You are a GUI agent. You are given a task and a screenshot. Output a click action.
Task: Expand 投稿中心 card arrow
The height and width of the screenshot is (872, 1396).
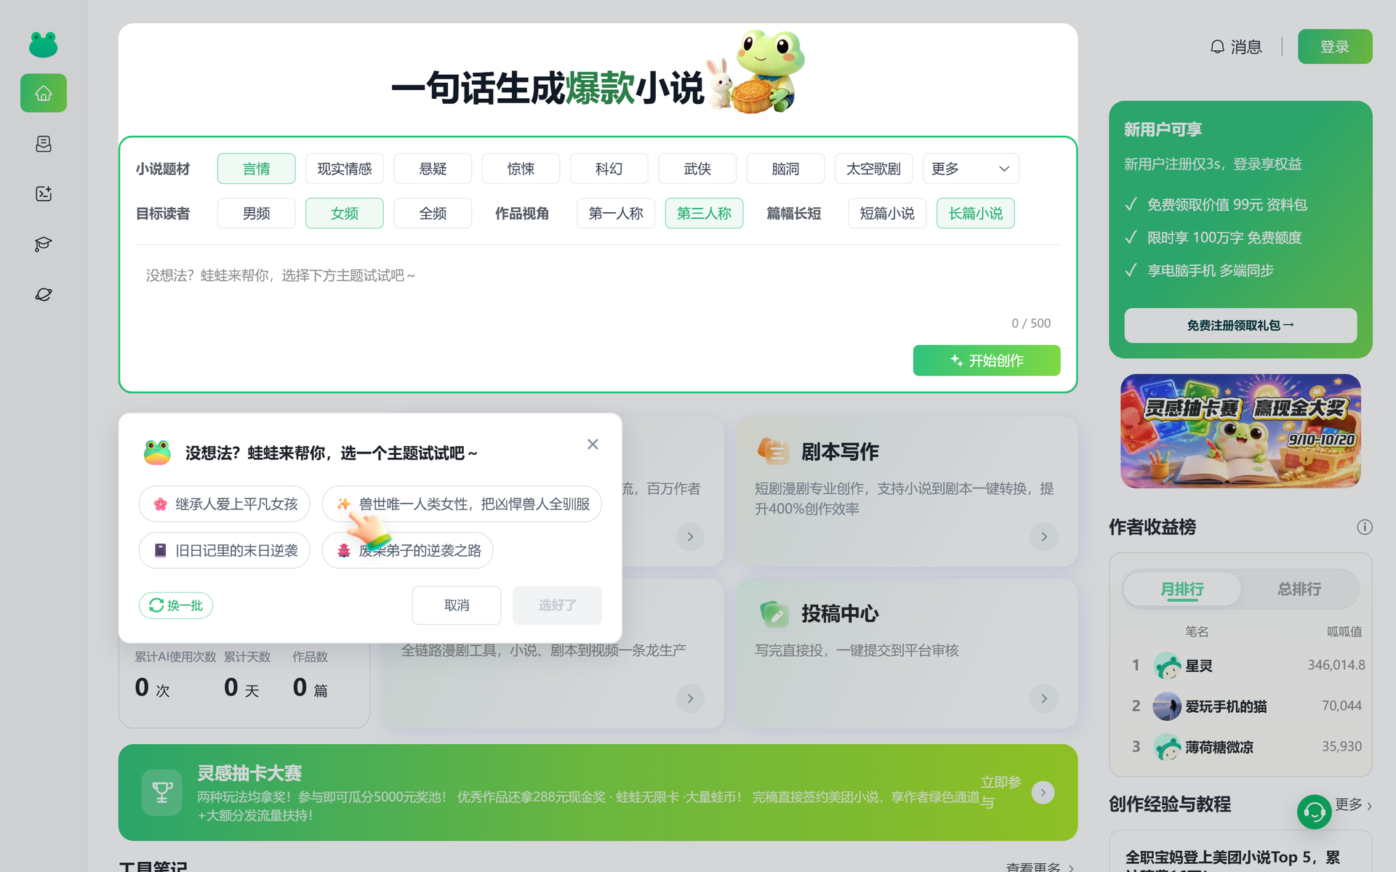click(1044, 699)
